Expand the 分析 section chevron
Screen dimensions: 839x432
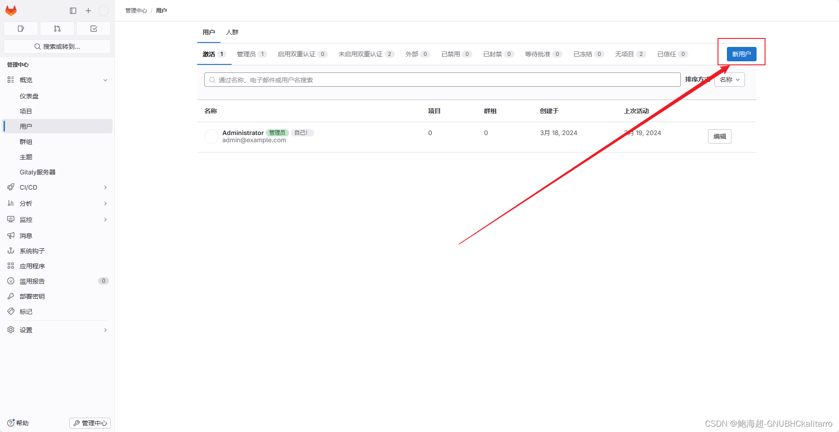105,203
